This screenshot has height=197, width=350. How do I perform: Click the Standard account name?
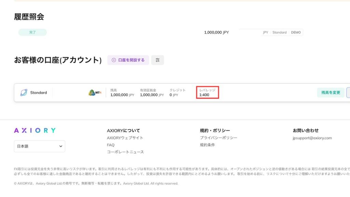[39, 93]
